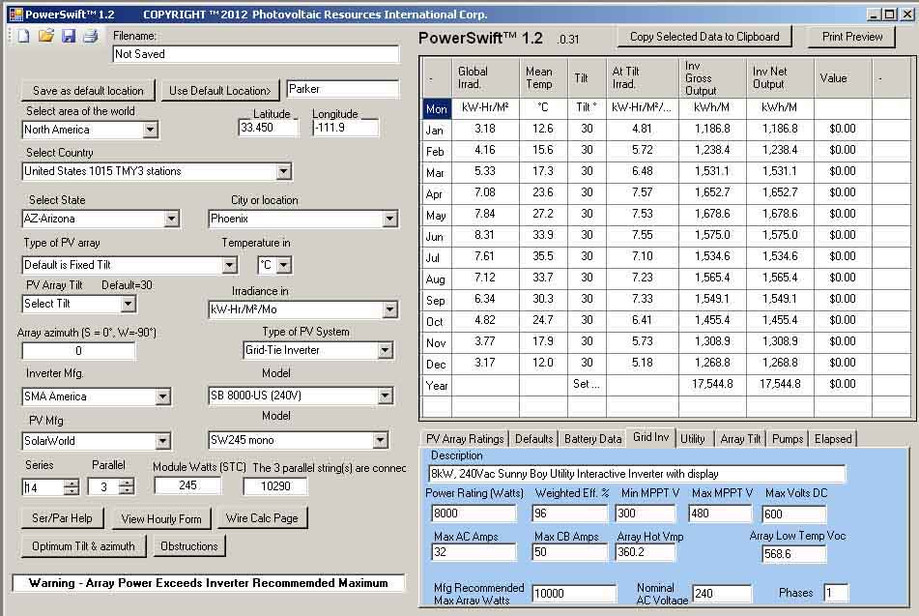This screenshot has width=919, height=616.
Task: Click the location name field showing Parker
Action: click(x=343, y=89)
